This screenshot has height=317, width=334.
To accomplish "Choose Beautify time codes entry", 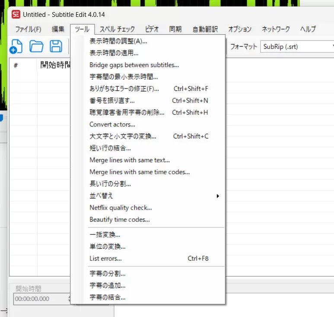I will [119, 220].
